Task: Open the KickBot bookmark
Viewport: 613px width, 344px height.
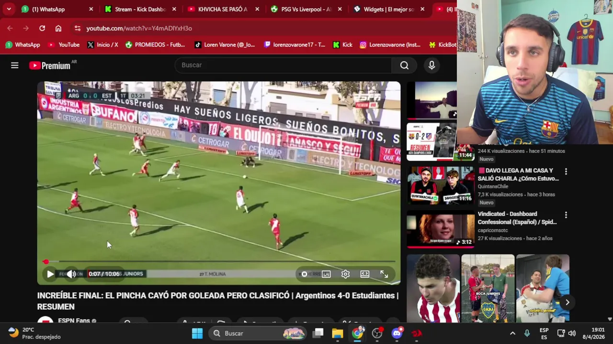Action: click(443, 45)
